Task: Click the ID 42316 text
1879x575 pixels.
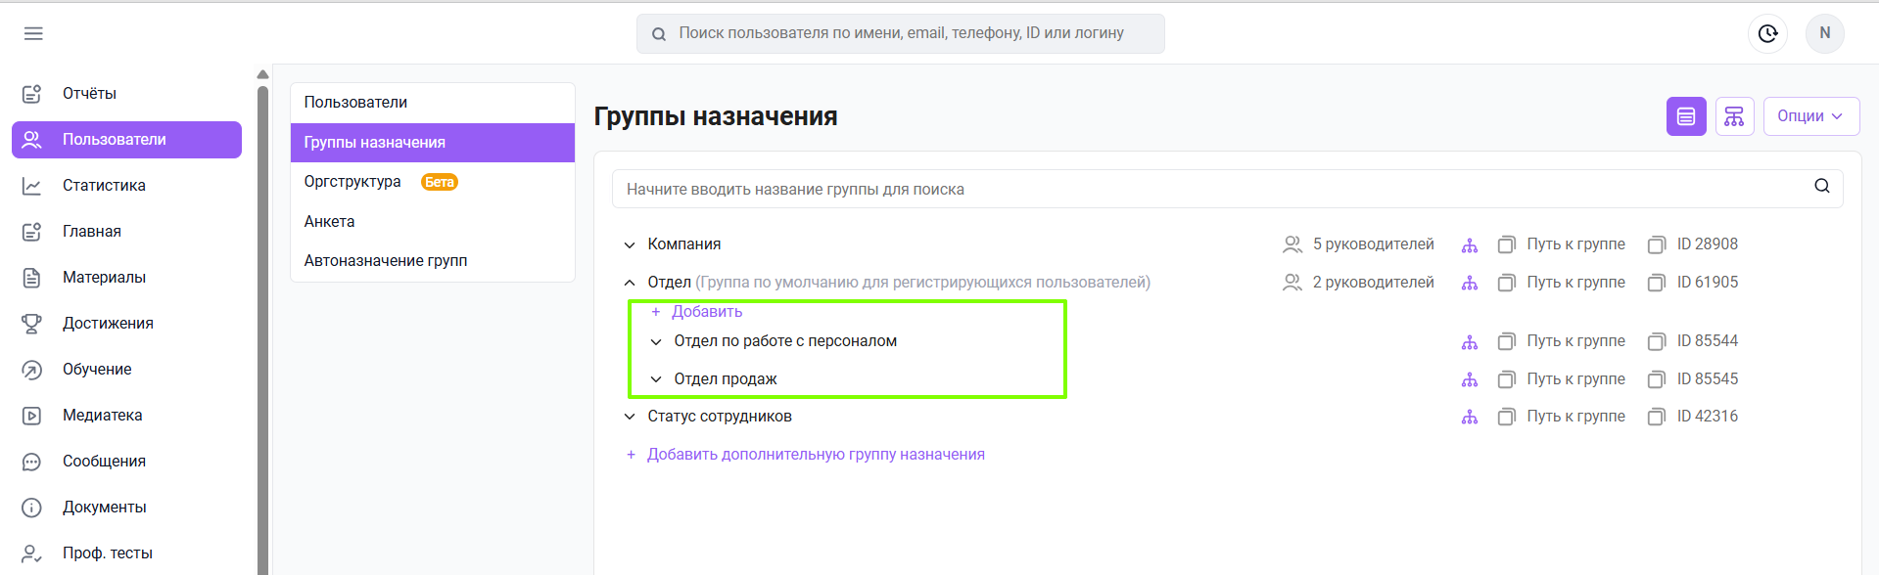Action: (1707, 417)
